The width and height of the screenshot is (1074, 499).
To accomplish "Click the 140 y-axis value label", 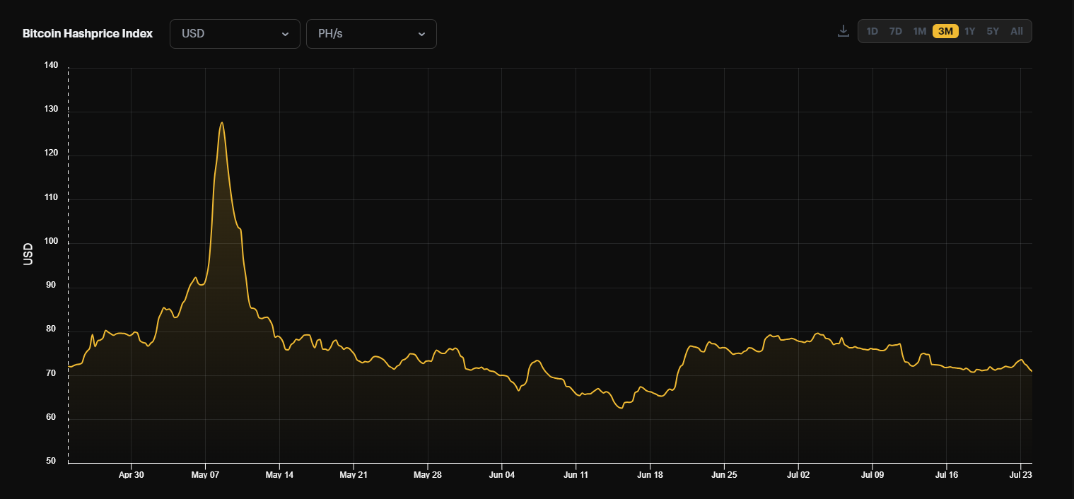I will (50, 65).
